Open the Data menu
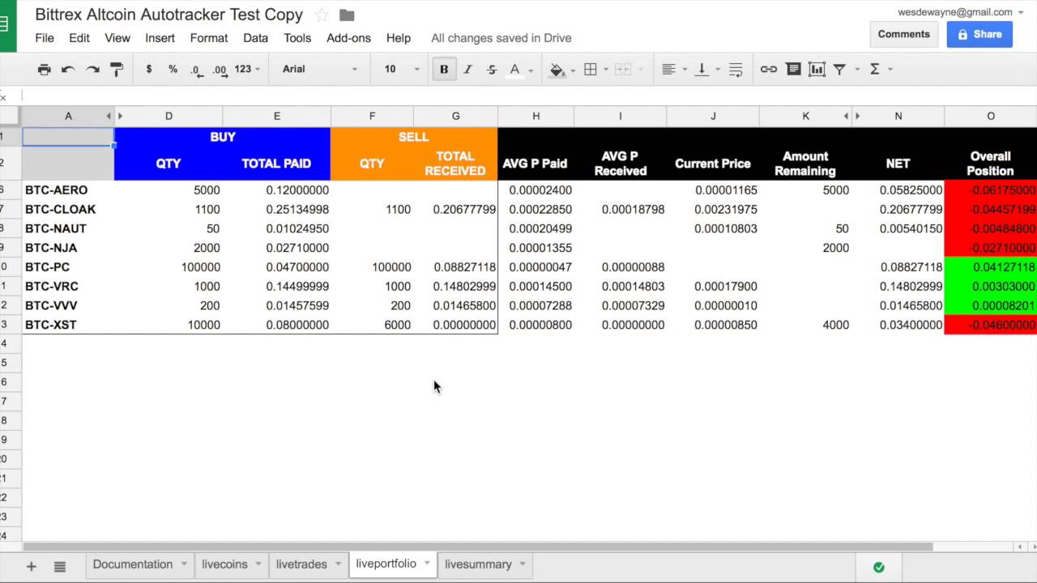The width and height of the screenshot is (1037, 583). click(x=255, y=38)
